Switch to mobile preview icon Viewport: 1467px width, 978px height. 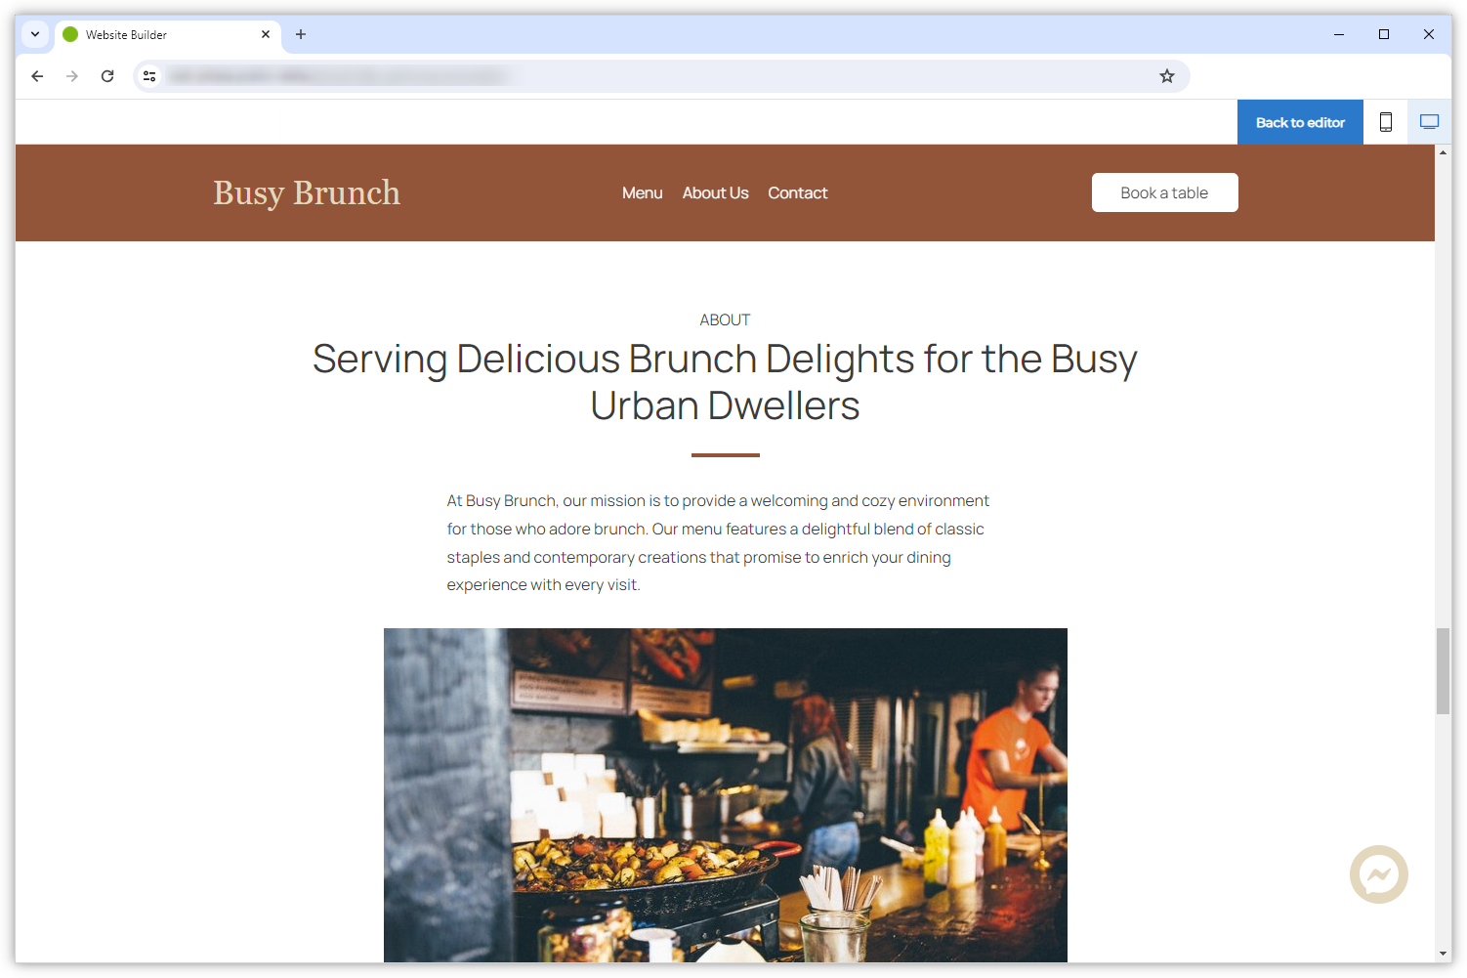[1385, 122]
